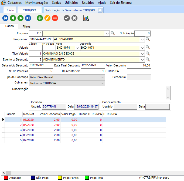Go to last record navigation button

pyautogui.click(x=28, y=18)
